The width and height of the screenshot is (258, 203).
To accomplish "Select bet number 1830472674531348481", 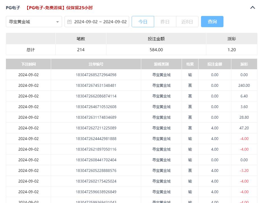I will [x=96, y=85].
